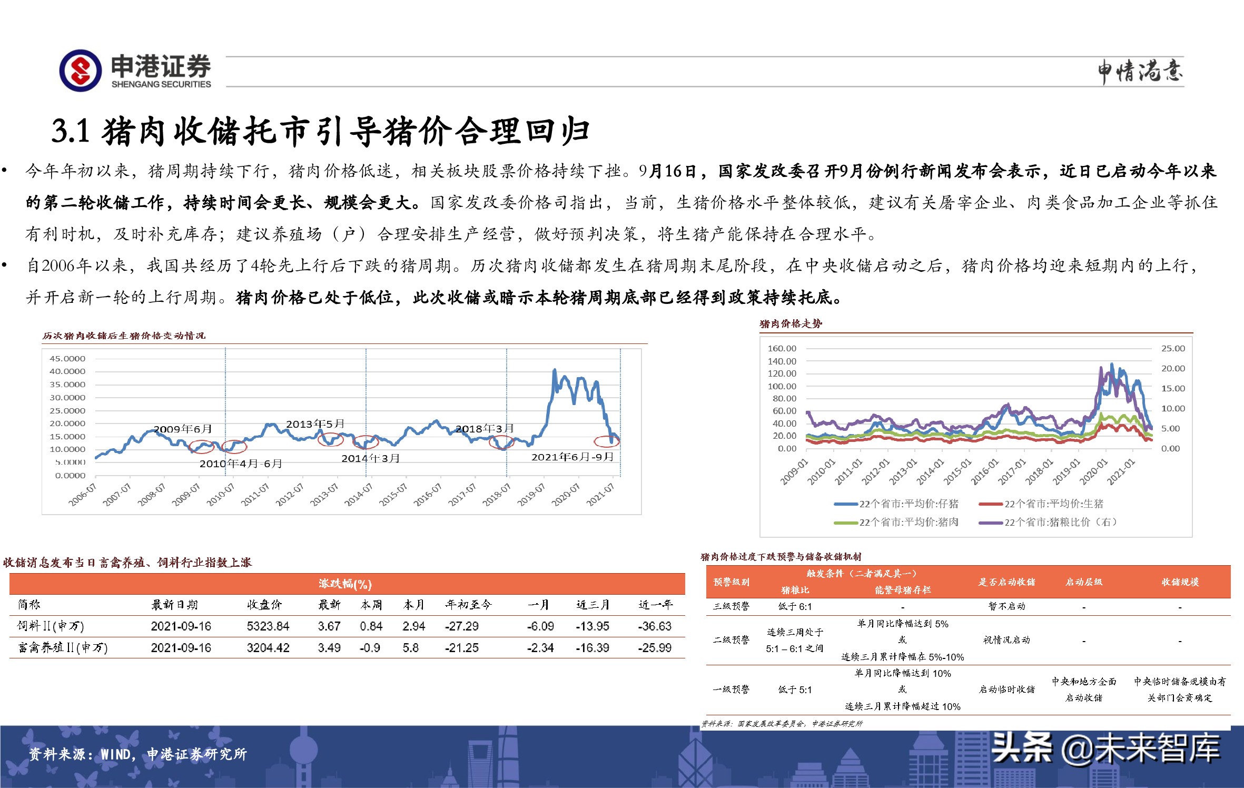Click the '近三月' column header

[x=593, y=605]
